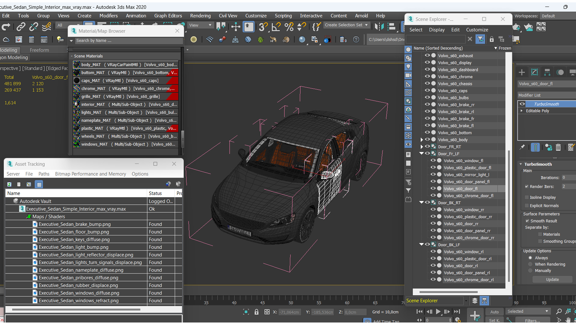The image size is (576, 324).
Task: Uncheck the Smooth Result checkbox
Action: click(x=527, y=221)
